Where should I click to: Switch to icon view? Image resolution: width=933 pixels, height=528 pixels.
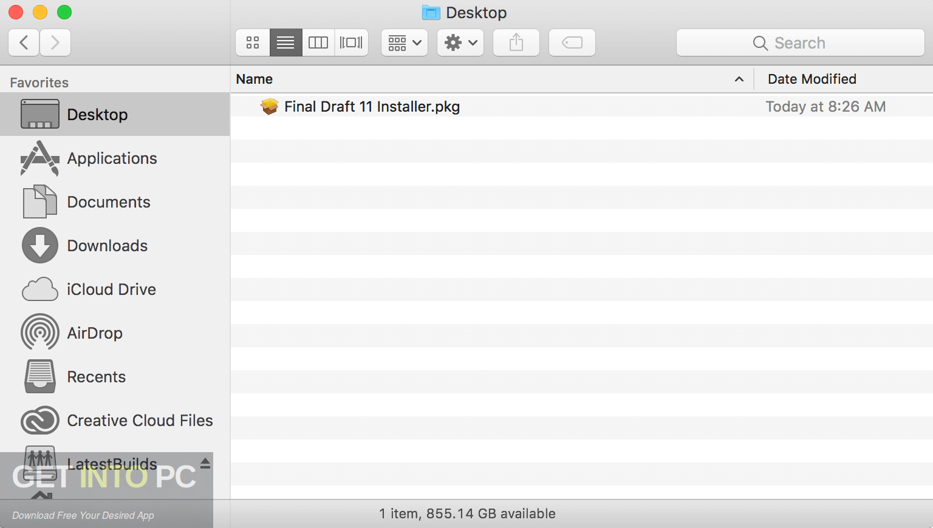pos(253,42)
